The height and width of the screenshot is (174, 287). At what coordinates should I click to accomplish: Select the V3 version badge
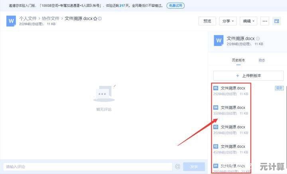tap(216, 127)
